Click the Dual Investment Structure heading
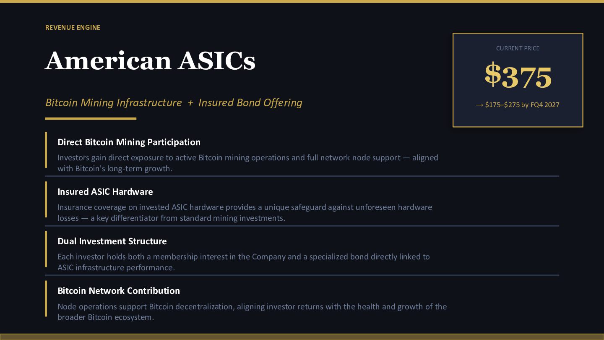Image resolution: width=604 pixels, height=340 pixels. pyautogui.click(x=112, y=241)
